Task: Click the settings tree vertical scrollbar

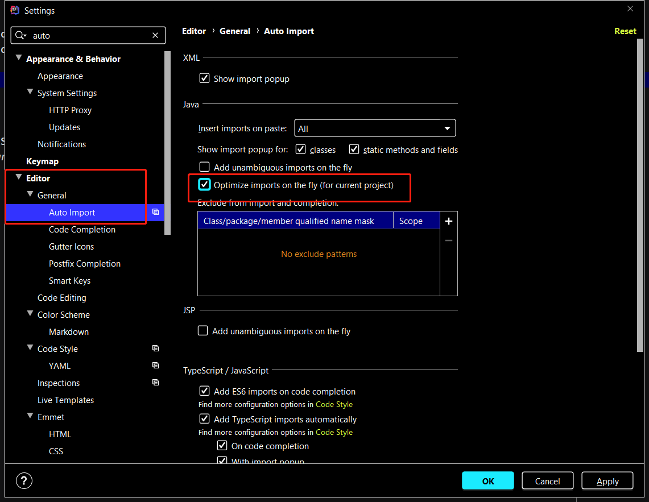Action: (x=167, y=142)
